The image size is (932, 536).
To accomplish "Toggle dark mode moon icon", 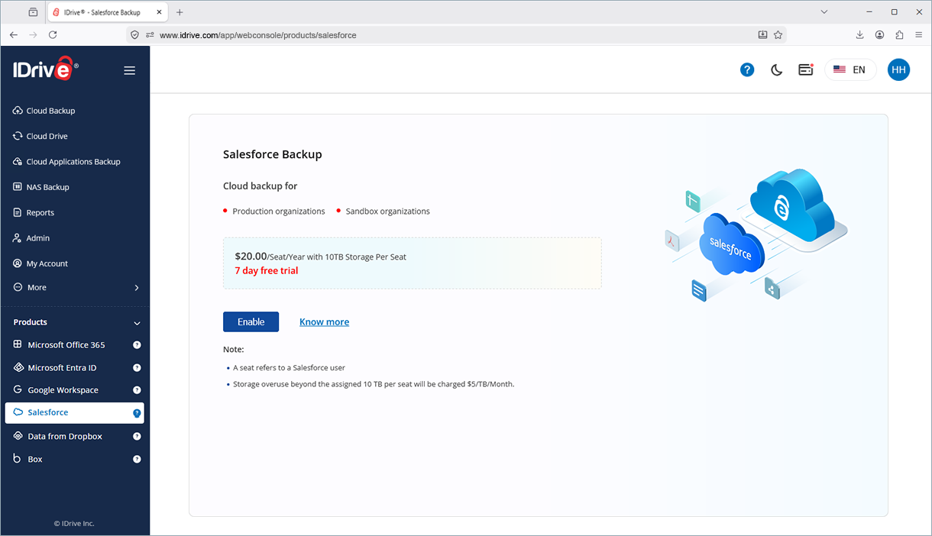I will [x=776, y=69].
